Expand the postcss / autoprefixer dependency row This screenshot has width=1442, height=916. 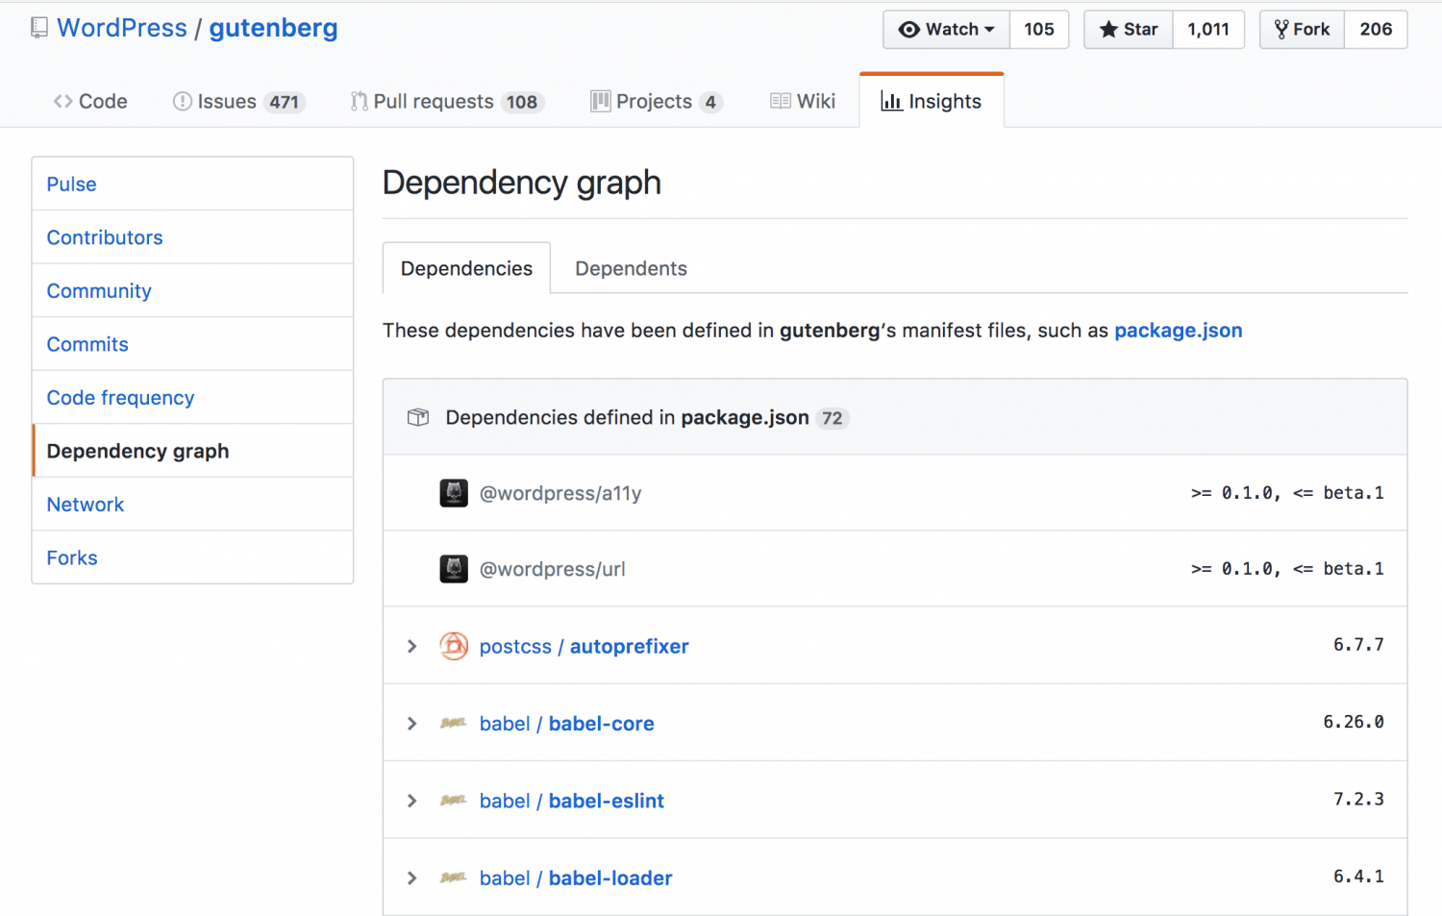(411, 646)
